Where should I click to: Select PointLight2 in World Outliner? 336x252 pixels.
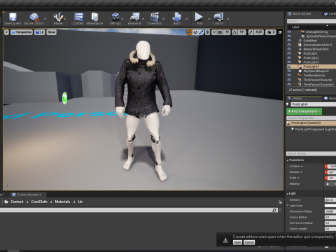click(x=311, y=58)
